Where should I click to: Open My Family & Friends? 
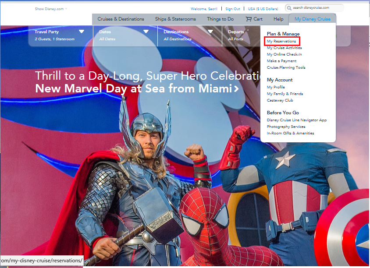285,94
